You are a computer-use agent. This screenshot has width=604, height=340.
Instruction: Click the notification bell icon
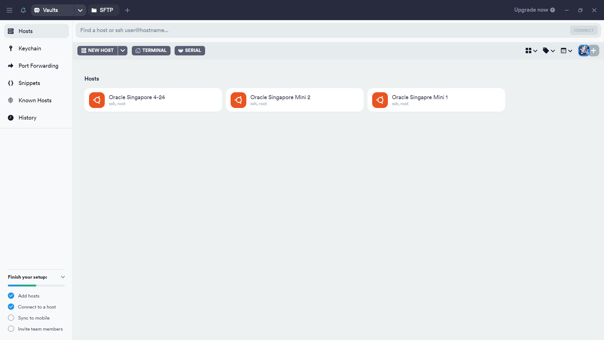23,10
